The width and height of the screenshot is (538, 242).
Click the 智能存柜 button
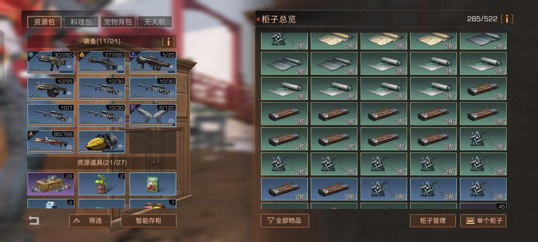[x=148, y=221]
